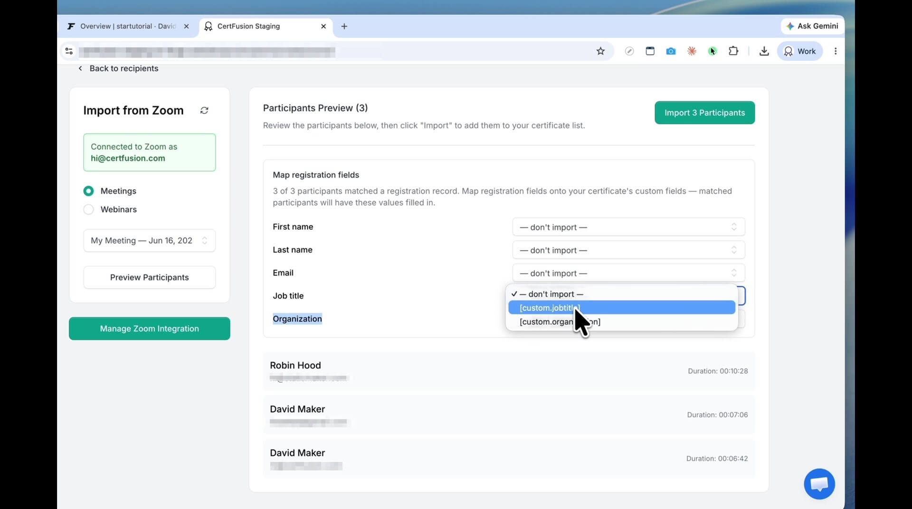Image resolution: width=912 pixels, height=509 pixels.
Task: Open a new browser tab
Action: (x=344, y=26)
